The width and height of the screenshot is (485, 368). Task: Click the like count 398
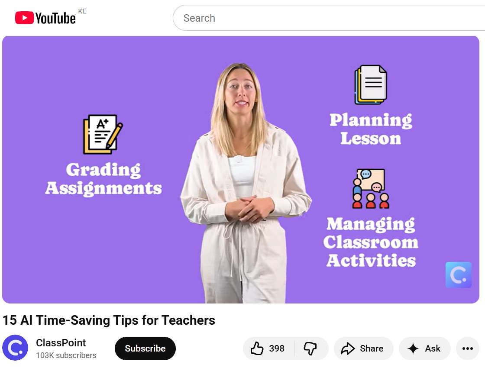[277, 349]
